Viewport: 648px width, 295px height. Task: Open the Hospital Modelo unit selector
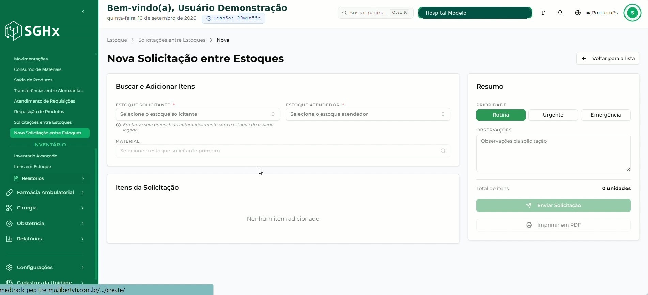(475, 13)
